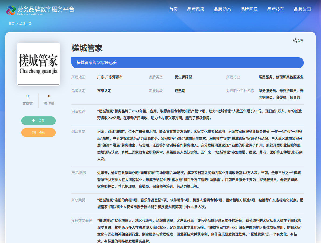Click the brand slogan banner 槎城管家善 客家匠心美
Viewport: 321px width, 243px height.
[187, 62]
